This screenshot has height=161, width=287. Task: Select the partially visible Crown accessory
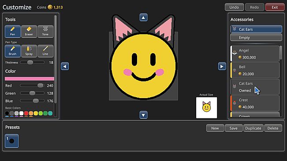pos(255,115)
